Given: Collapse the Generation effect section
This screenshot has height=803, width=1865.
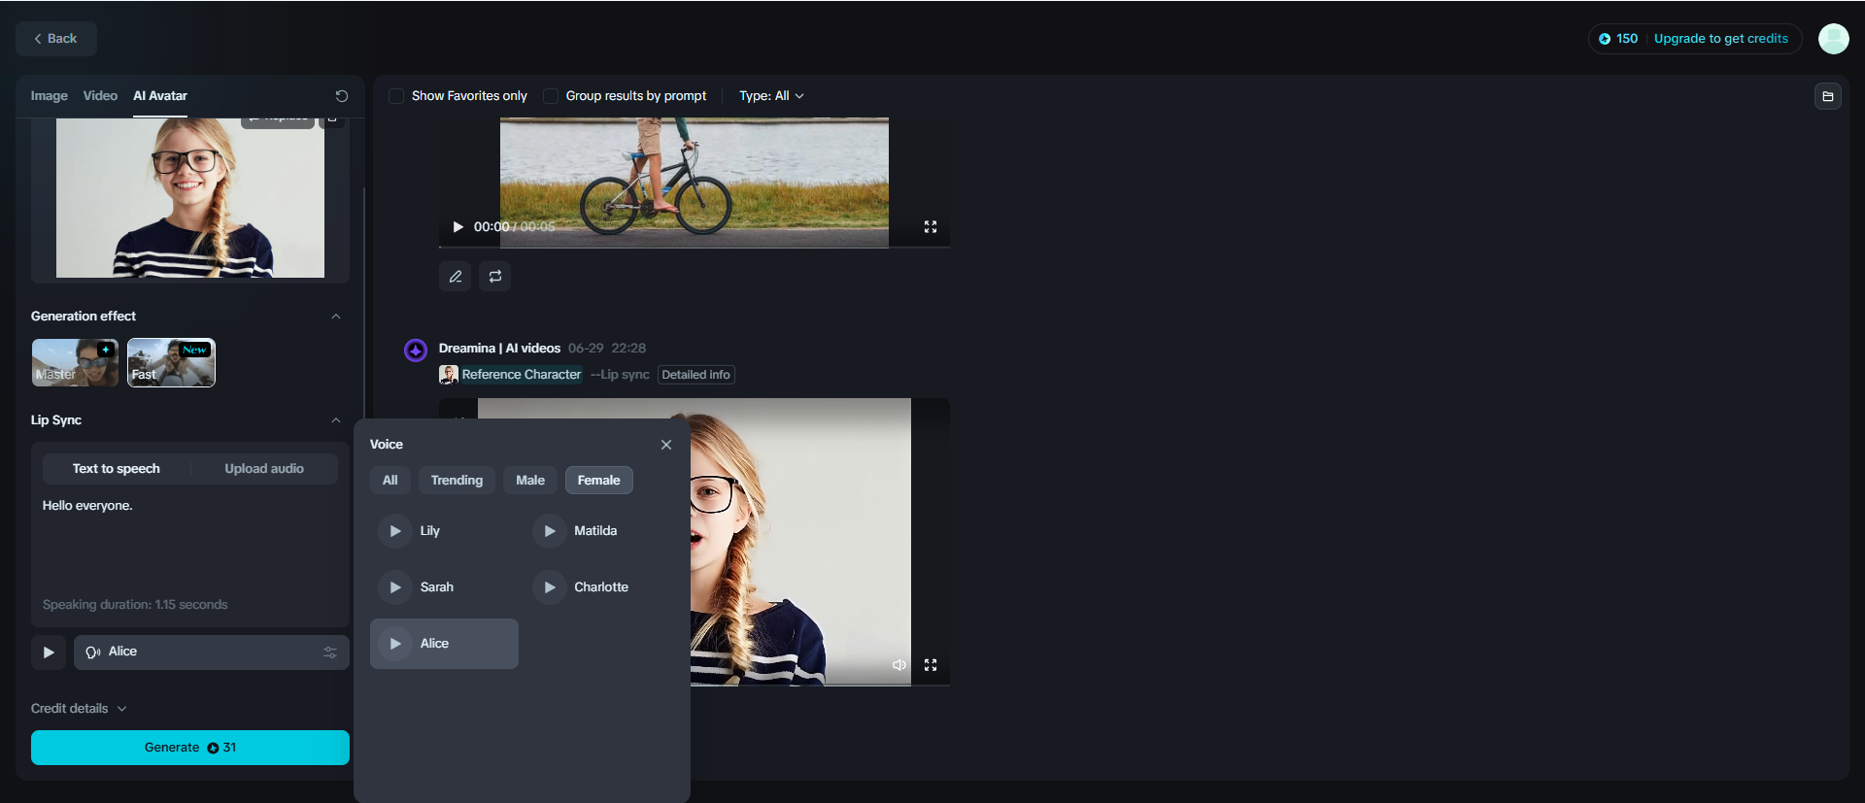Looking at the screenshot, I should click(336, 317).
